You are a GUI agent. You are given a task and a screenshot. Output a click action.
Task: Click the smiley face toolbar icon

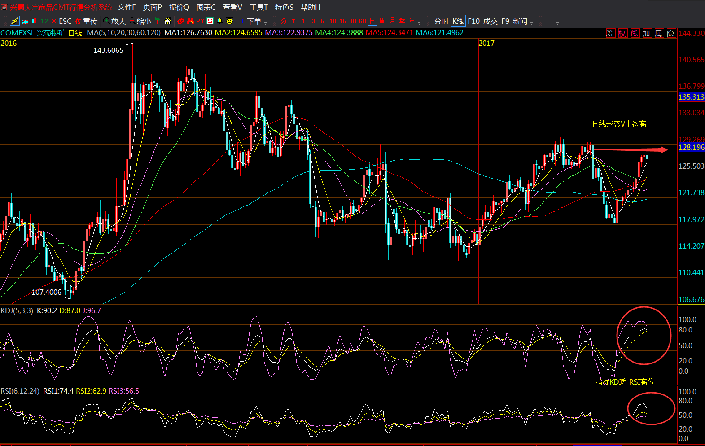[x=230, y=21]
